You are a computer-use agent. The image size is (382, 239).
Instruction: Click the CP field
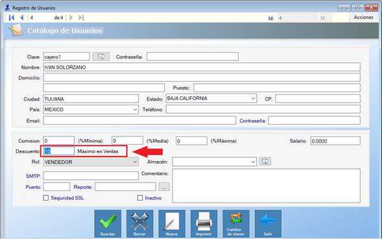tap(318, 99)
